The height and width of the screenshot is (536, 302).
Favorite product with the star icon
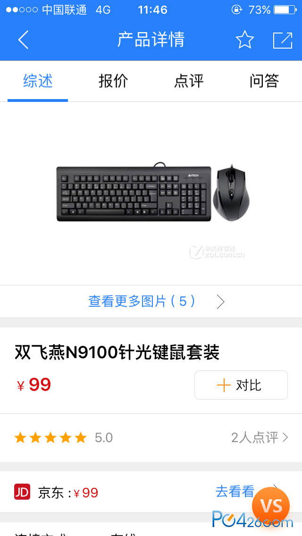pyautogui.click(x=245, y=40)
